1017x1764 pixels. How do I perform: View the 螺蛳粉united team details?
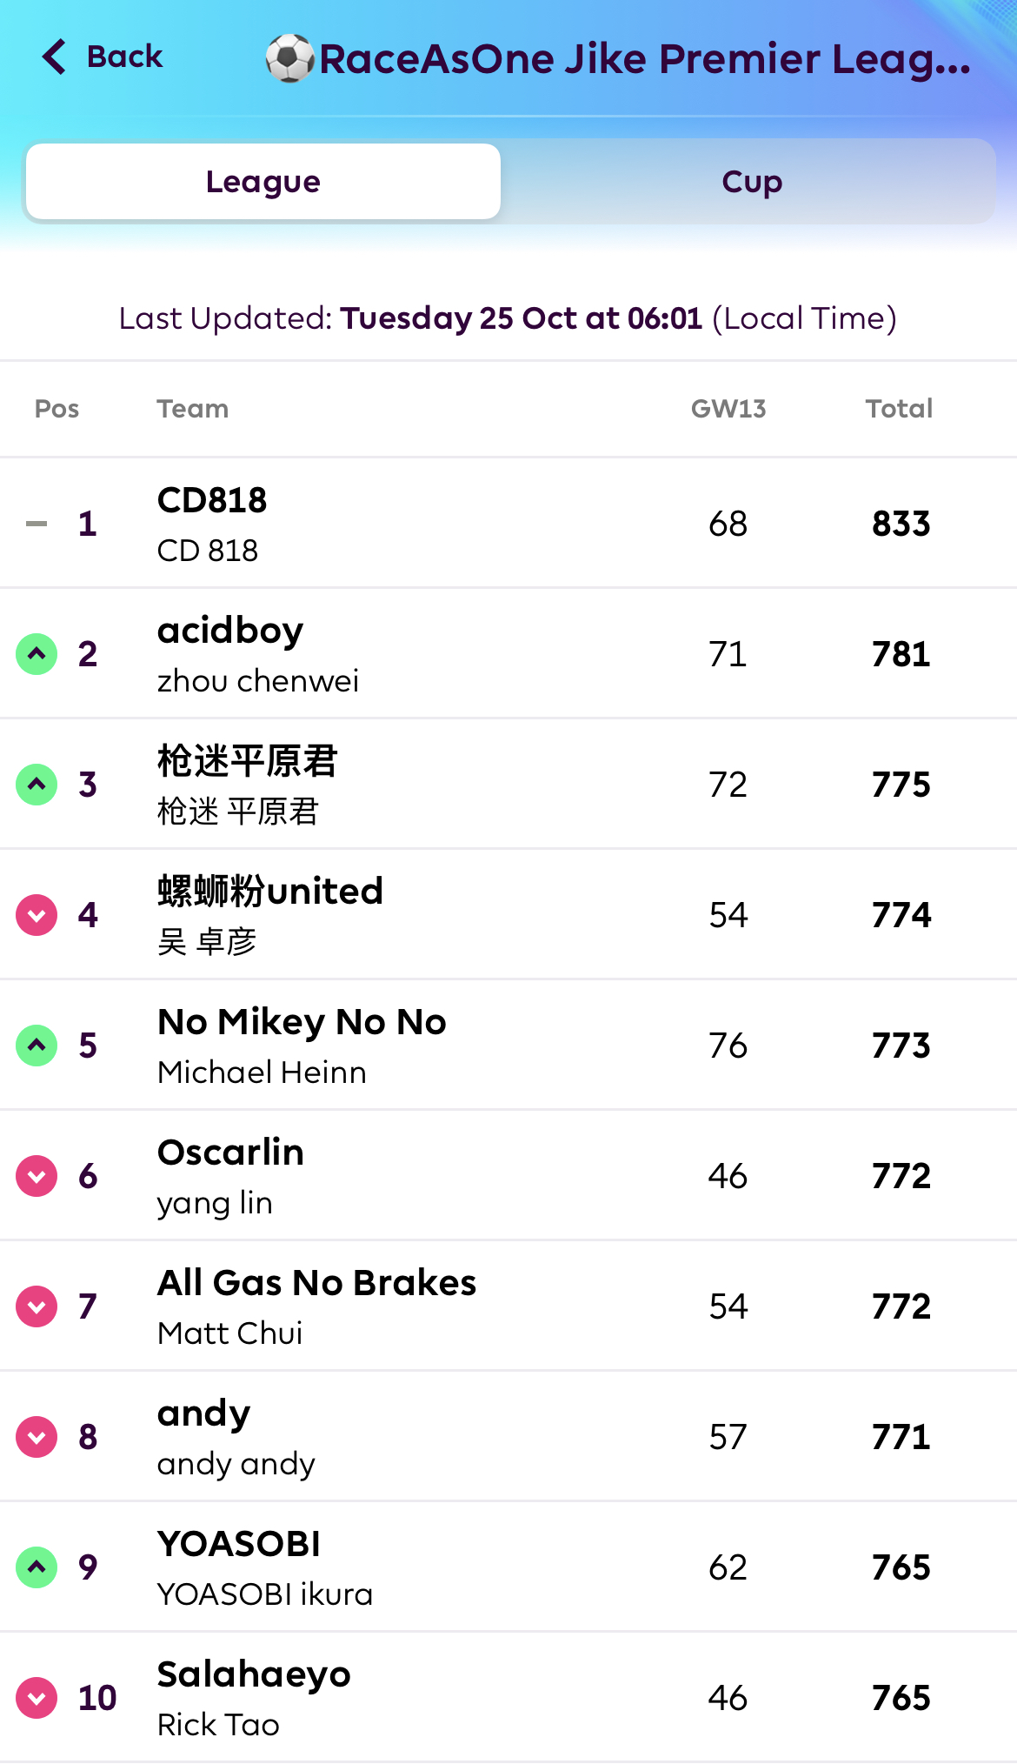pyautogui.click(x=269, y=892)
